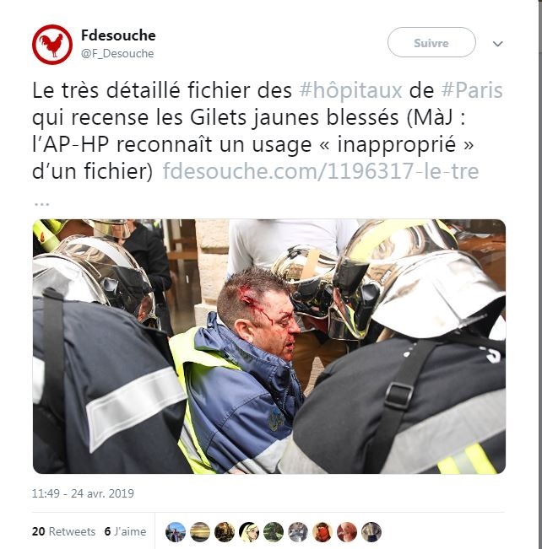The width and height of the screenshot is (542, 549).
Task: Open the last liker avatar in row
Action: tap(371, 532)
